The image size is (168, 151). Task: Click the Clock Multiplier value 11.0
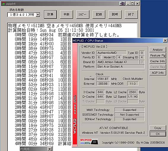pos(133,84)
